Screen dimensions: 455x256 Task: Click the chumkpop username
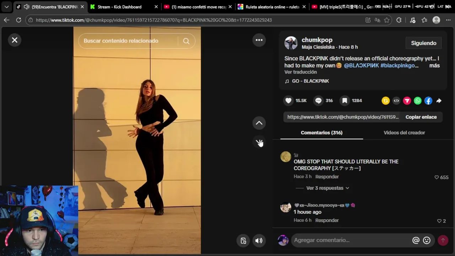[317, 40]
